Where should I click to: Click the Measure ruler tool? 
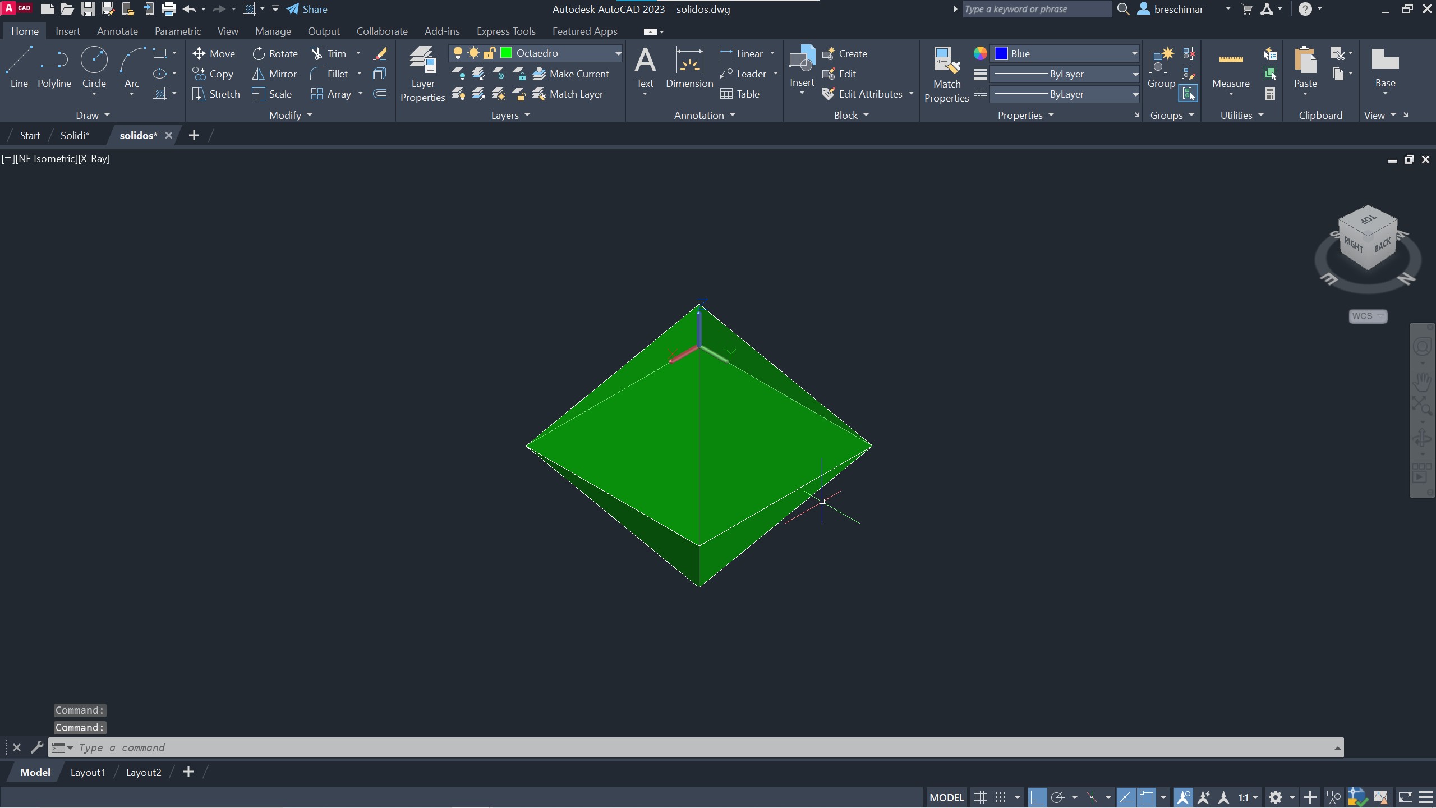(x=1231, y=67)
